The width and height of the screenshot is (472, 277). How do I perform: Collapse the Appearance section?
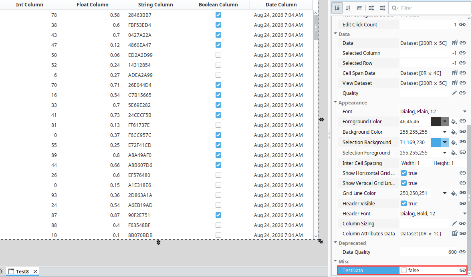tap(335, 102)
